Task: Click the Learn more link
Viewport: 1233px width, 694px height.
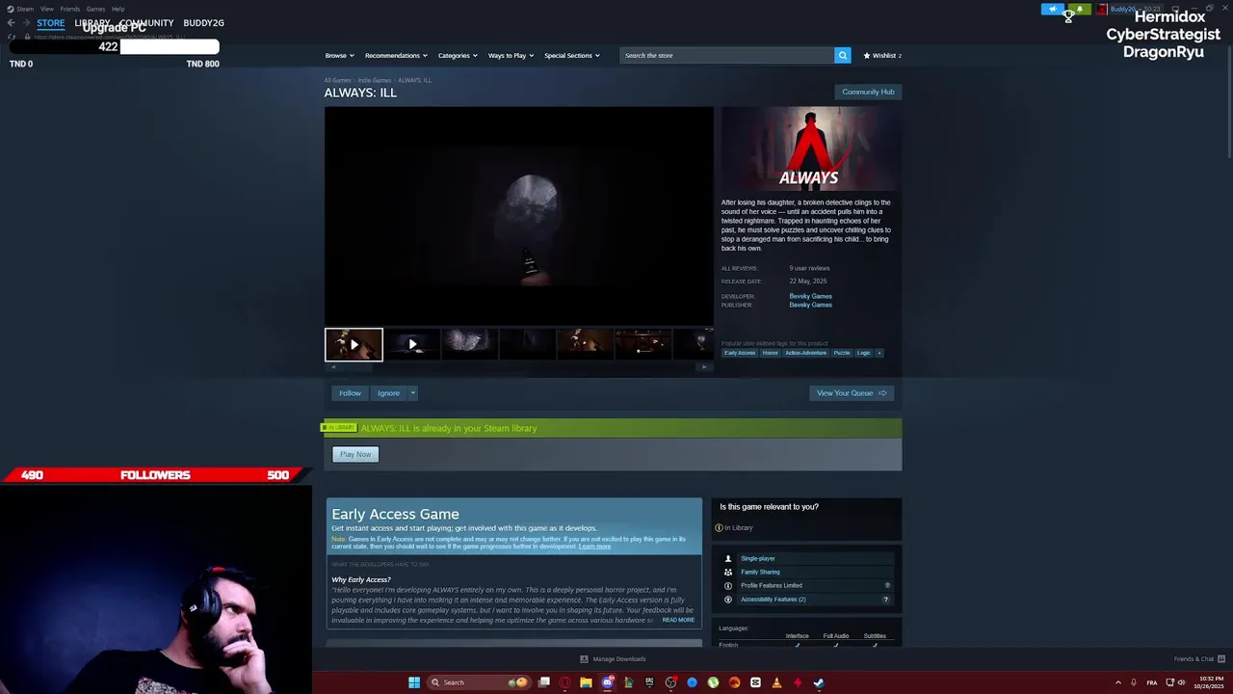Action: [594, 547]
